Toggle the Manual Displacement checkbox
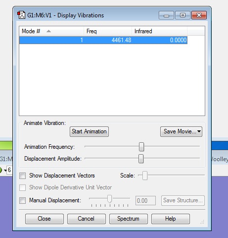 pyautogui.click(x=22, y=200)
